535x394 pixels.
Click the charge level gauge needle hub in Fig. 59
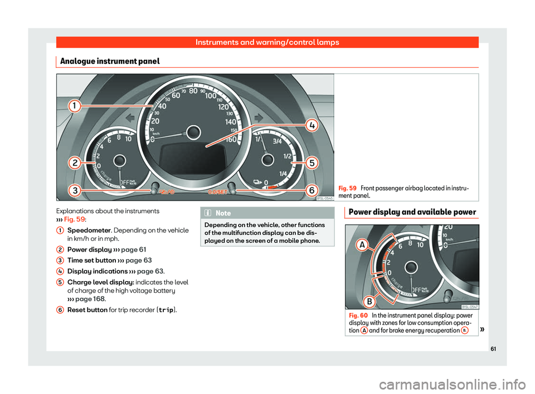click(267, 160)
